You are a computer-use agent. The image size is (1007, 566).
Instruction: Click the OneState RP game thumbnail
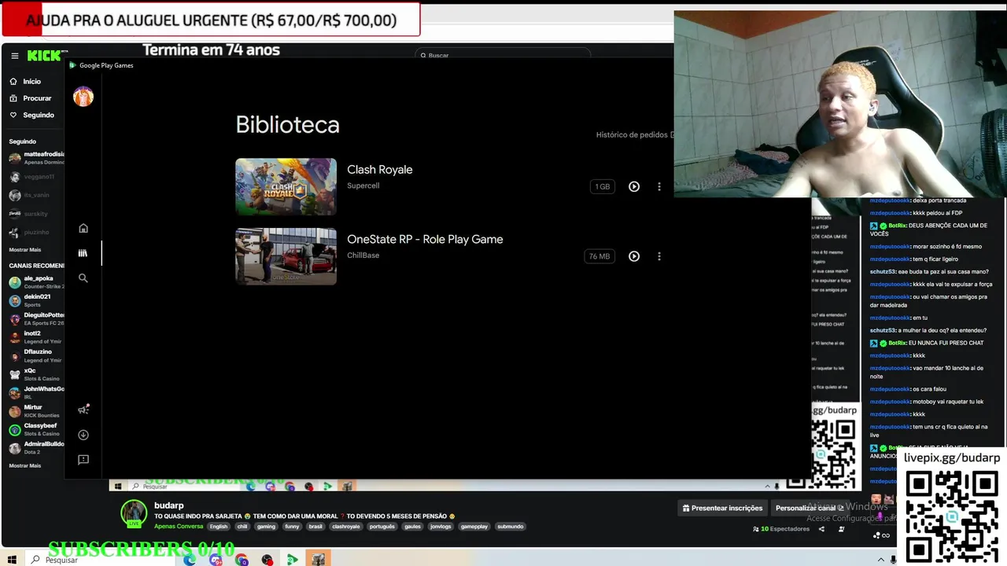tap(286, 256)
